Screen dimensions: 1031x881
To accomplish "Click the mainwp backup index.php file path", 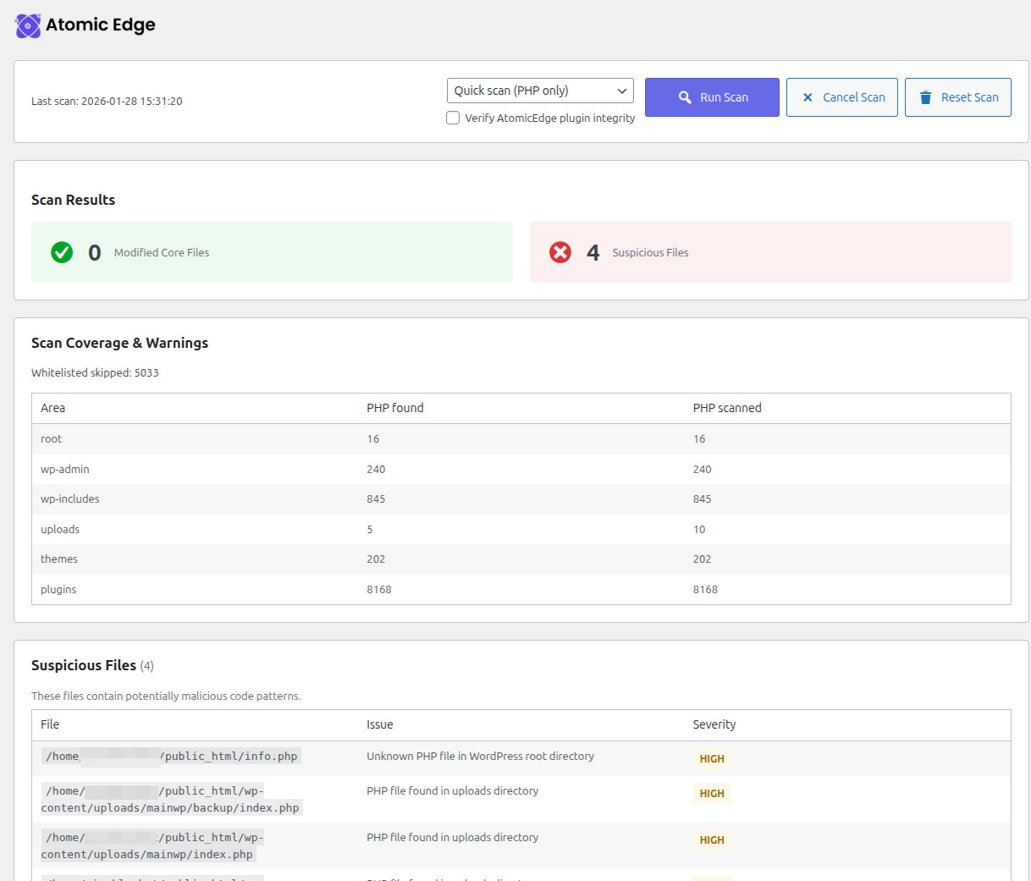I will click(x=171, y=799).
